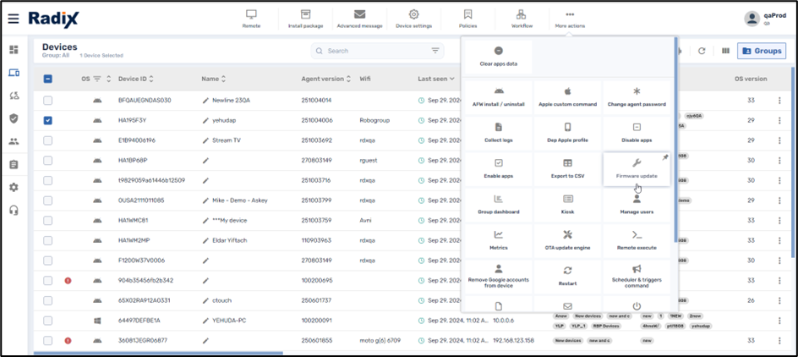
Task: Open the OS column filter icon
Action: pos(96,79)
